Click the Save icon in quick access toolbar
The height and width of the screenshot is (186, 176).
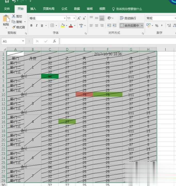[7, 1]
